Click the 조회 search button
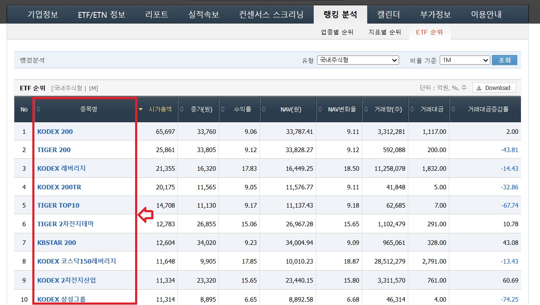Screen dimensions: 540x305 click(x=504, y=60)
